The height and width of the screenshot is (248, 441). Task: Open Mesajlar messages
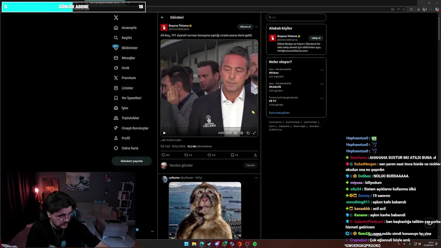pos(124,58)
